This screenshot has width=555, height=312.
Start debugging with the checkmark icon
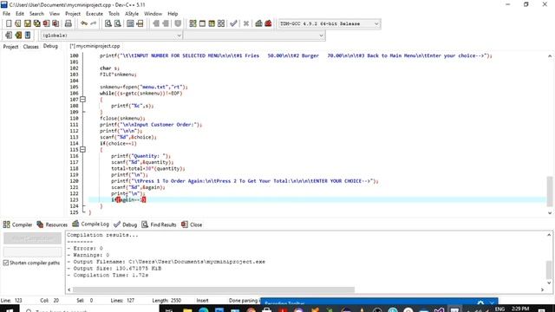pyautogui.click(x=233, y=23)
